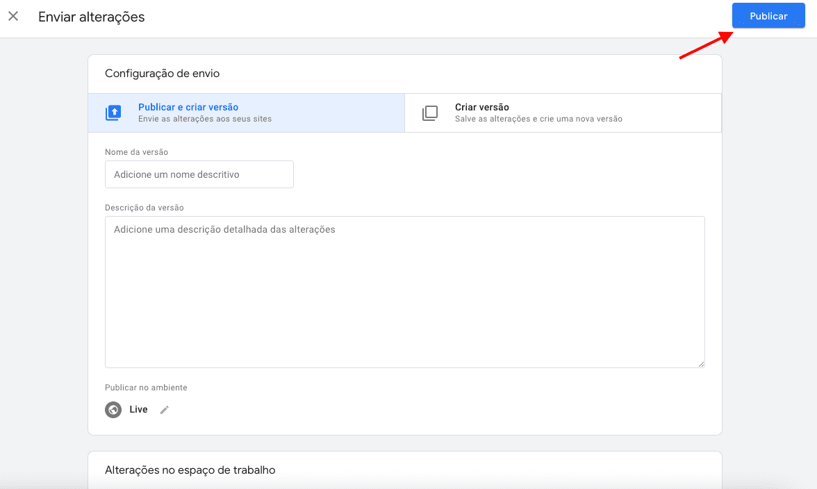Click the stacked squares Criar versão icon
Image resolution: width=817 pixels, height=489 pixels.
click(430, 113)
